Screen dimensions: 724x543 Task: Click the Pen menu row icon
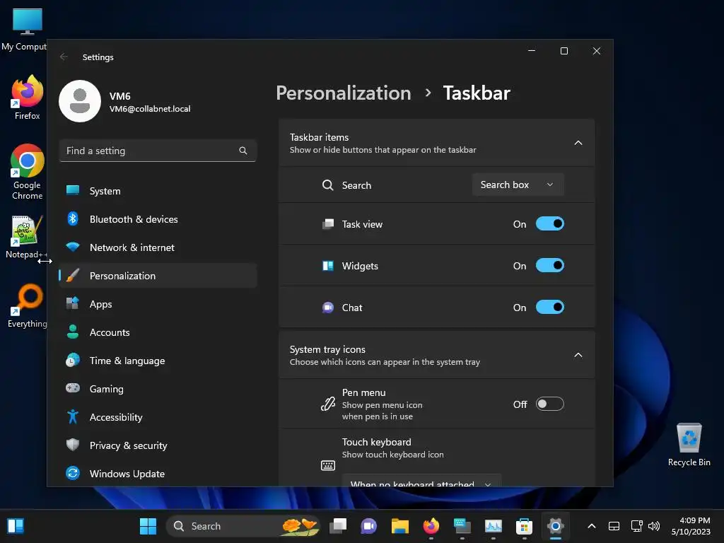click(328, 404)
